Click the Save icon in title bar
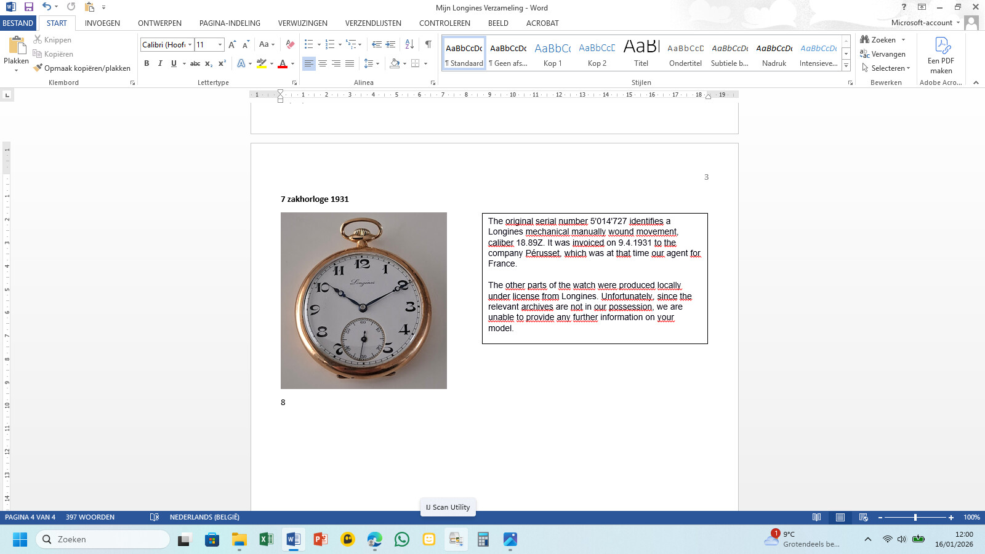Screen dimensions: 985x554 (x=28, y=7)
